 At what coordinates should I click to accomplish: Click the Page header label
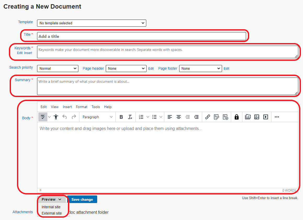coord(93,69)
